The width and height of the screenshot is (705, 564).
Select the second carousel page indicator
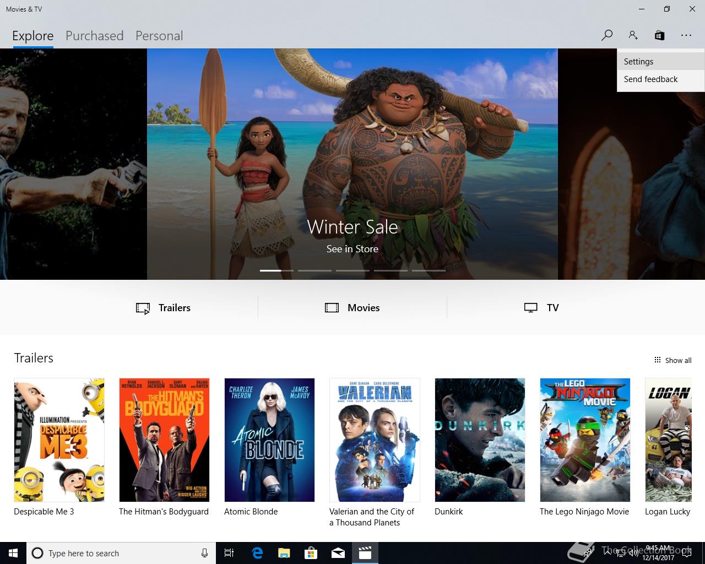pyautogui.click(x=314, y=270)
